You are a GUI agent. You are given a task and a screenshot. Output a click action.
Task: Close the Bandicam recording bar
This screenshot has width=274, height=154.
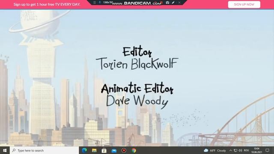179,3
